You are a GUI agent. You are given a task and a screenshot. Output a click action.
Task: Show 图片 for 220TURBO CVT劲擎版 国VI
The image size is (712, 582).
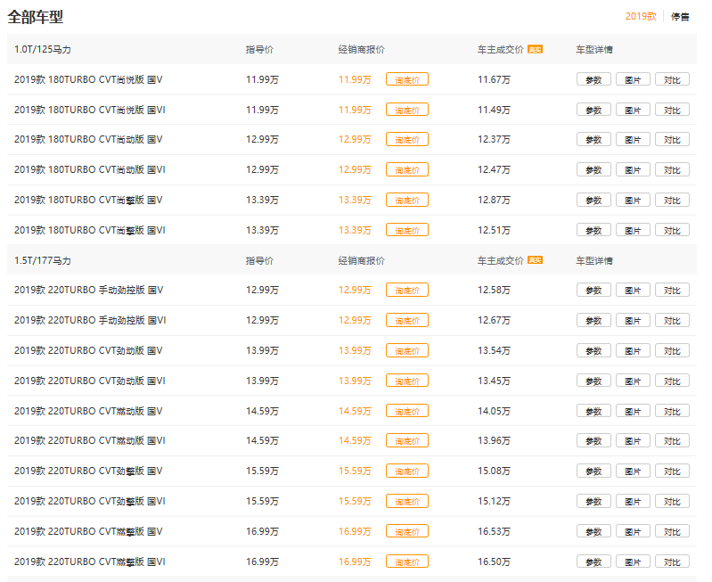click(633, 501)
